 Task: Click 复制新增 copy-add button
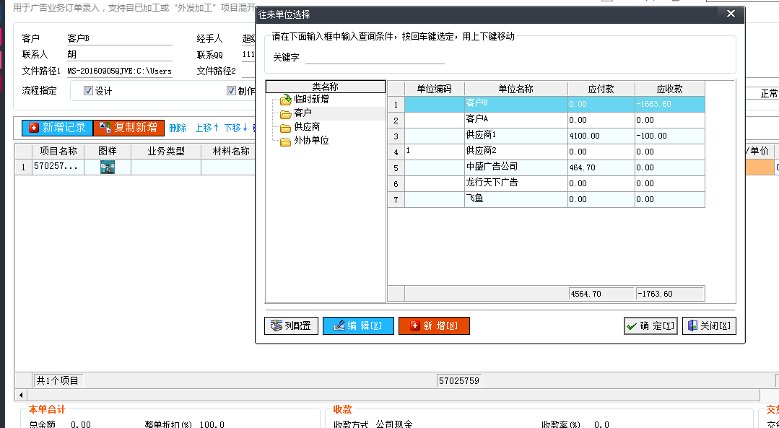(x=129, y=128)
